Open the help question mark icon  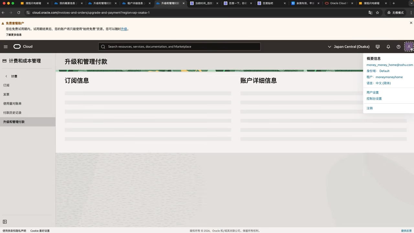(x=398, y=47)
